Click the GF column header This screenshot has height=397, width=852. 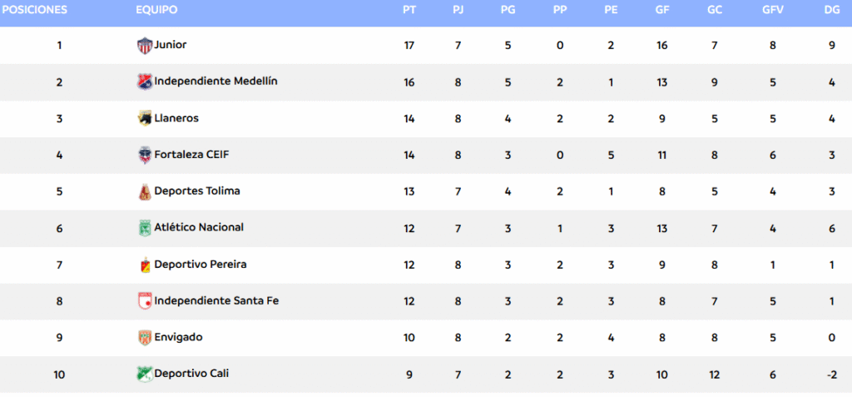point(661,10)
